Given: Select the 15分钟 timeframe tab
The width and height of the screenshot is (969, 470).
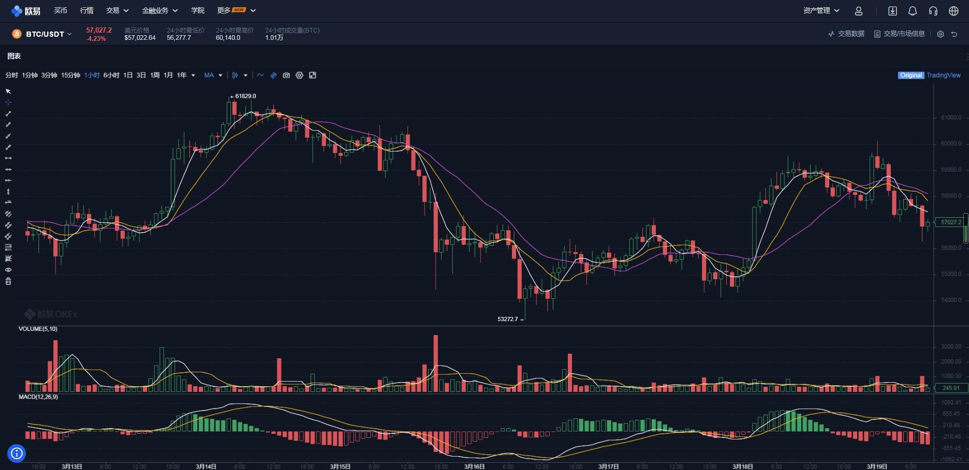Looking at the screenshot, I should pos(70,75).
